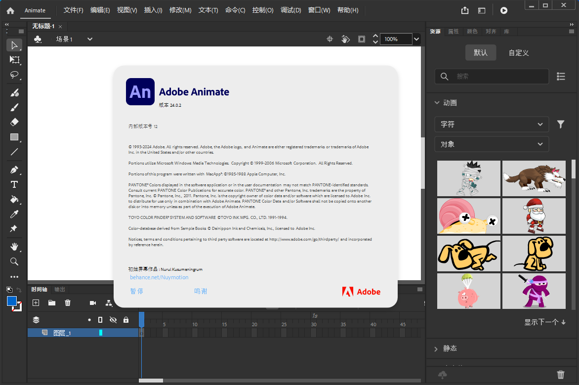Viewport: 579px width, 385px height.
Task: Open the New Layer button in timeline
Action: pyautogui.click(x=36, y=302)
